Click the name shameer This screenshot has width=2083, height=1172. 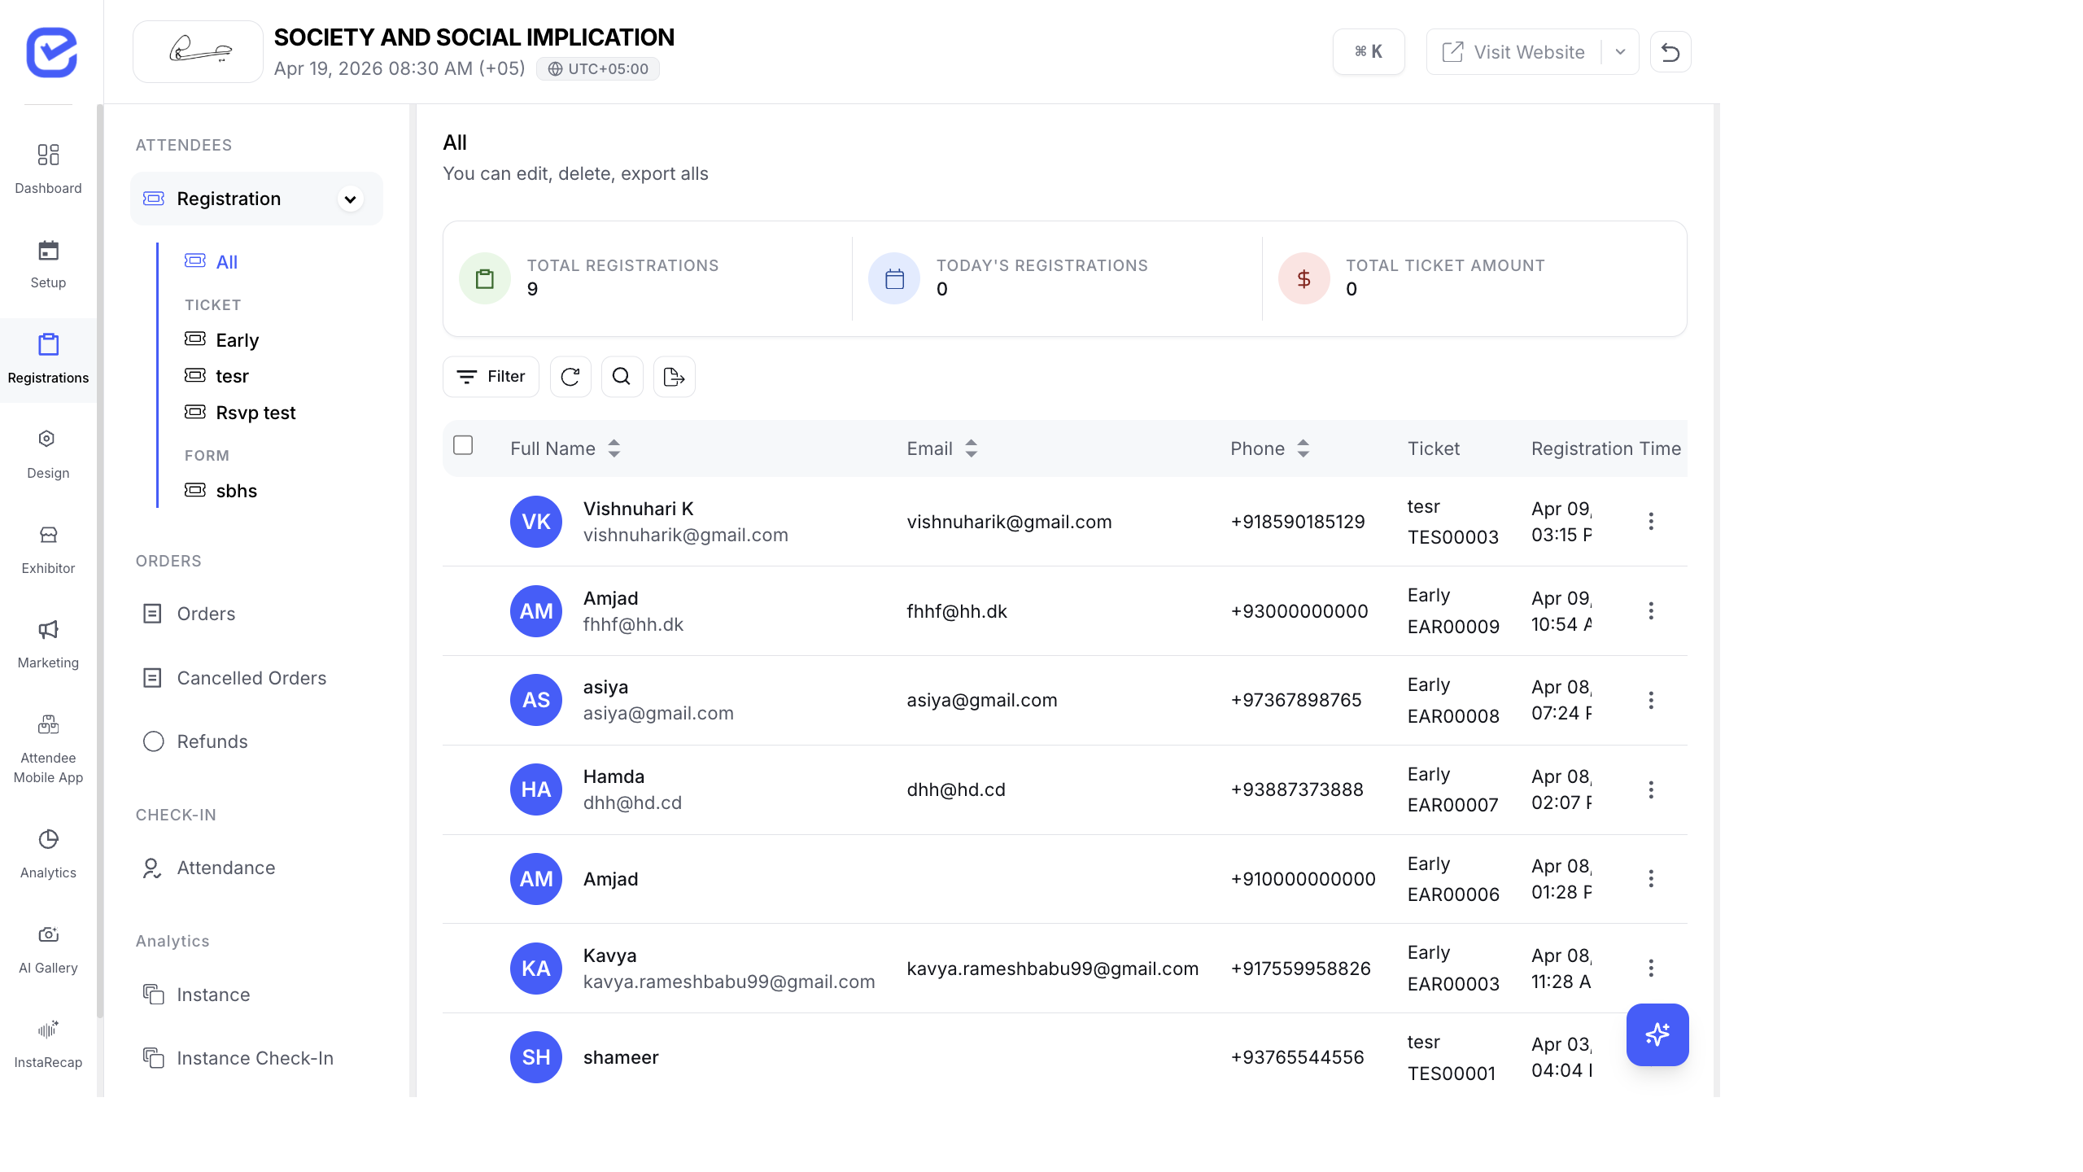pyautogui.click(x=621, y=1057)
